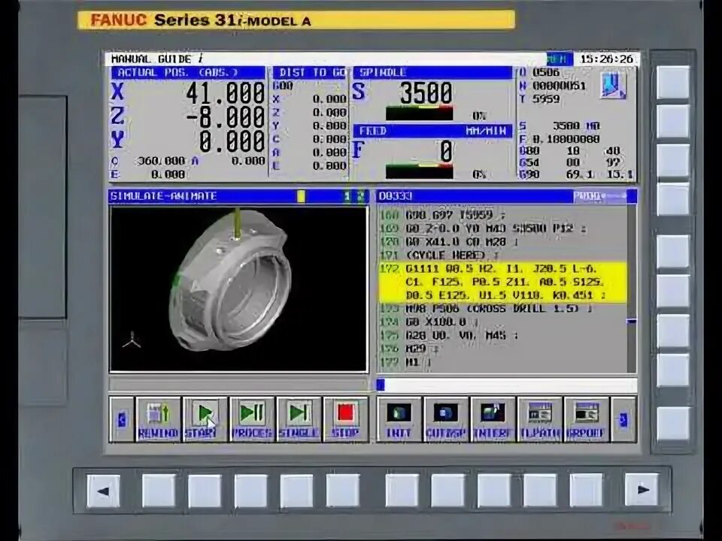
Task: Click the INIT blank initialize soft key
Action: point(399,419)
